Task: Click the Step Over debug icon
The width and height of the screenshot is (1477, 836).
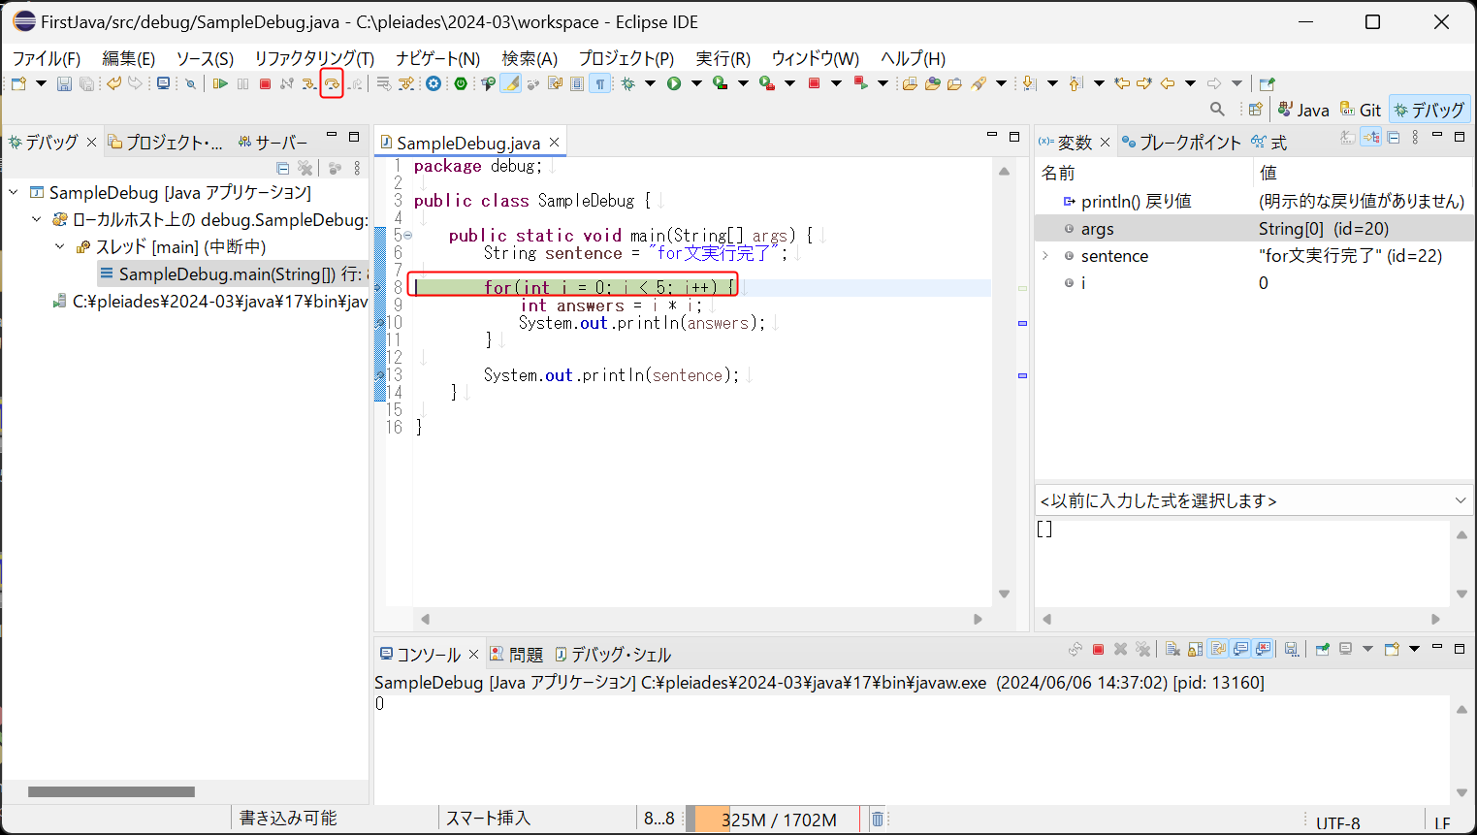Action: 332,83
